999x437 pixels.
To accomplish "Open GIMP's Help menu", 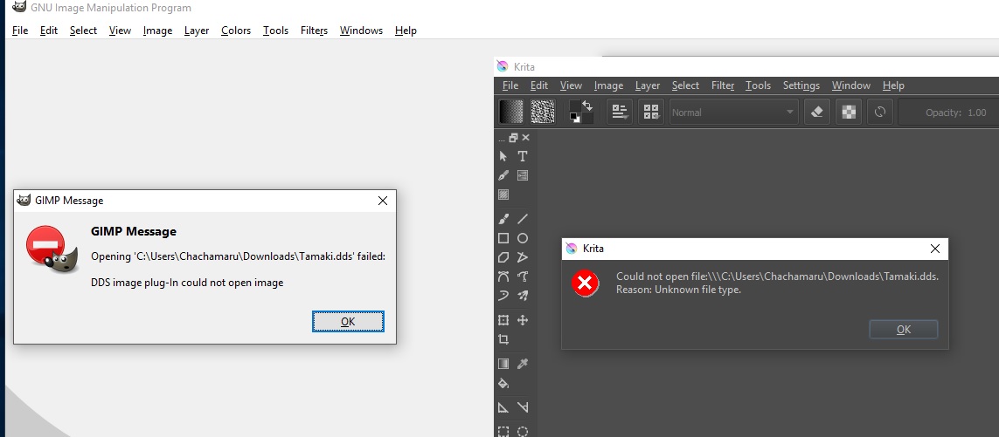I will [x=406, y=31].
